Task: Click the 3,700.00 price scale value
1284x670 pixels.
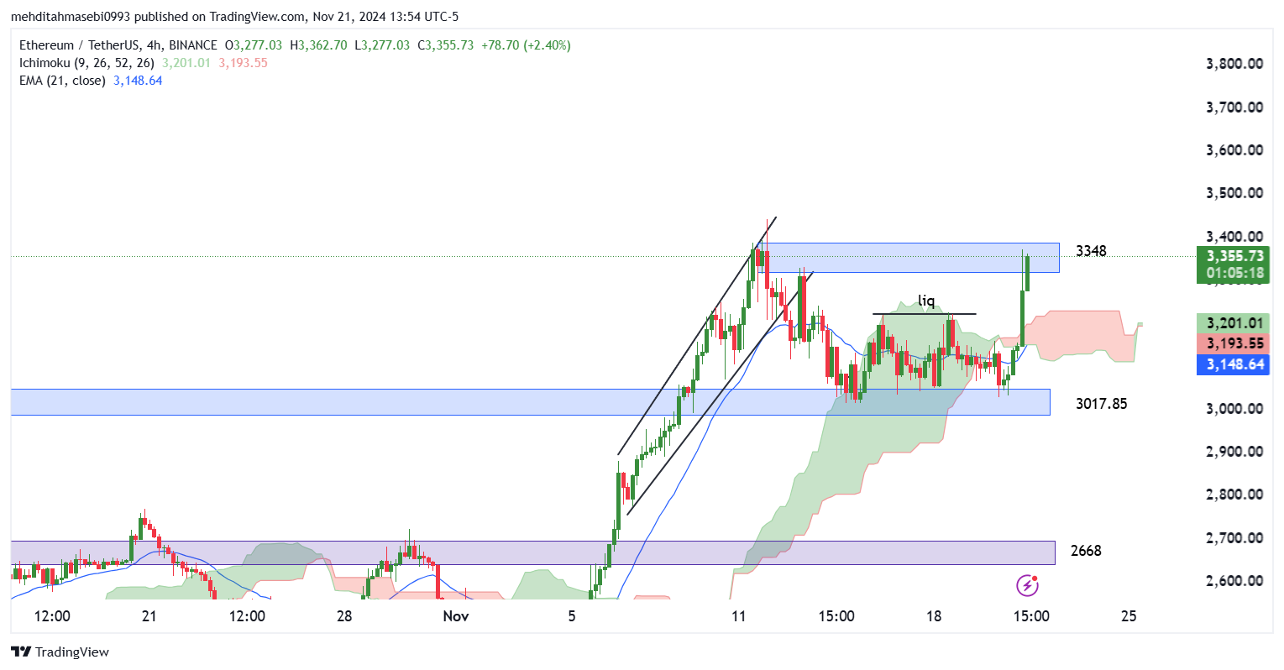Action: (x=1234, y=107)
